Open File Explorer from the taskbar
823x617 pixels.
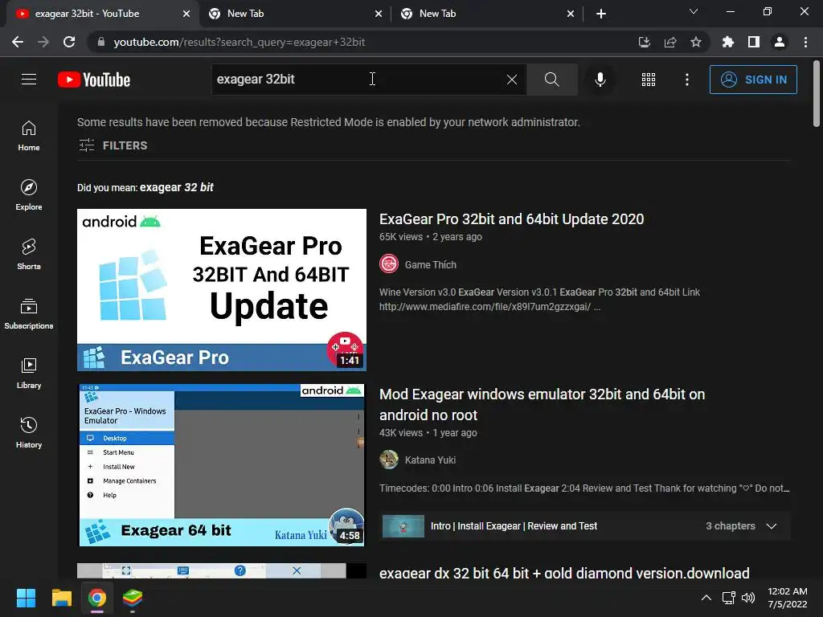tap(61, 598)
